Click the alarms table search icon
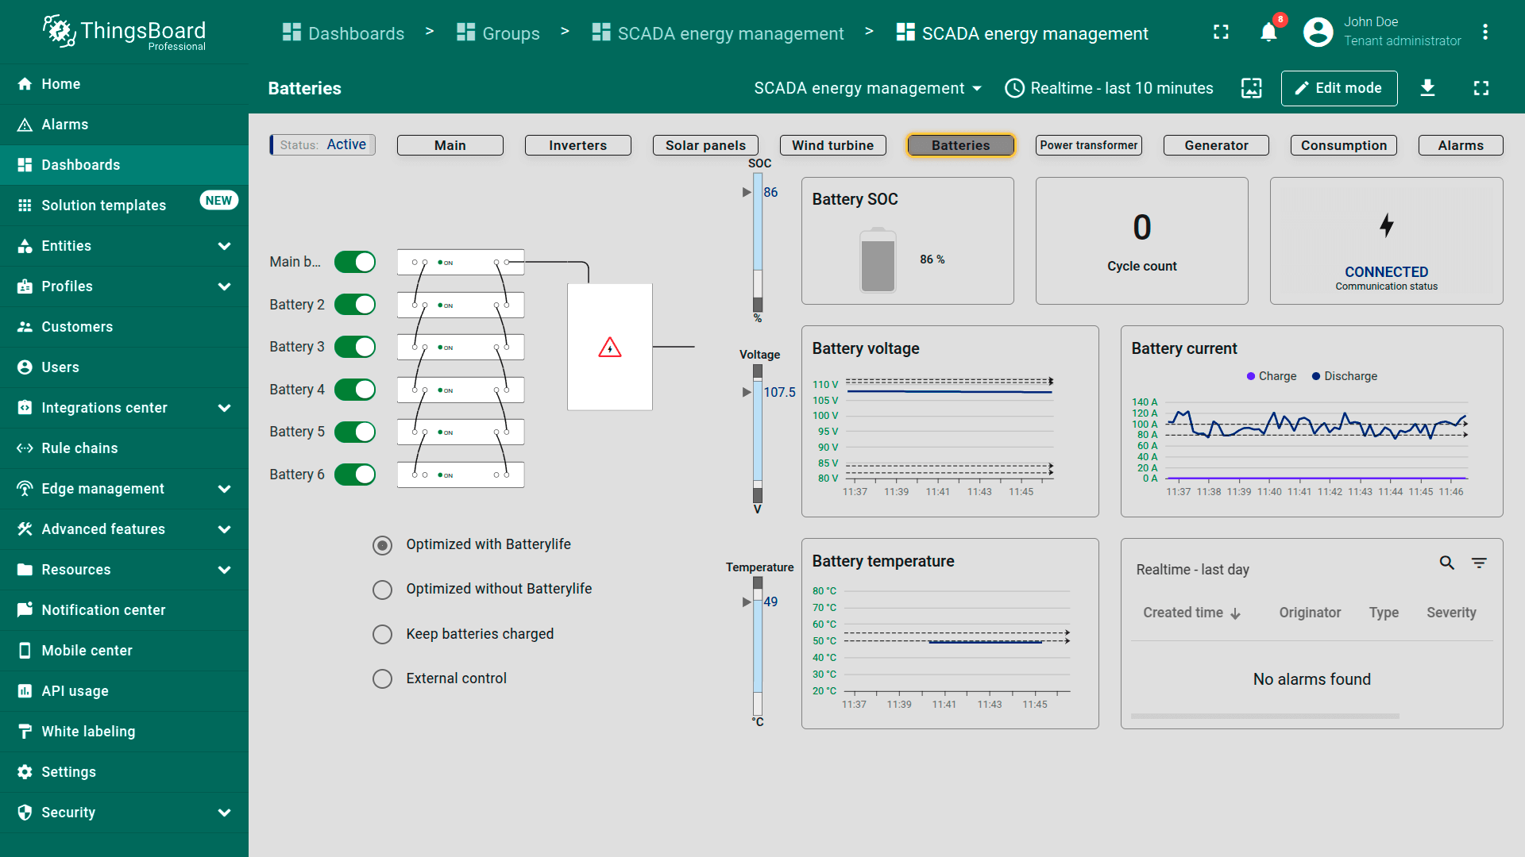The height and width of the screenshot is (857, 1525). [1446, 563]
